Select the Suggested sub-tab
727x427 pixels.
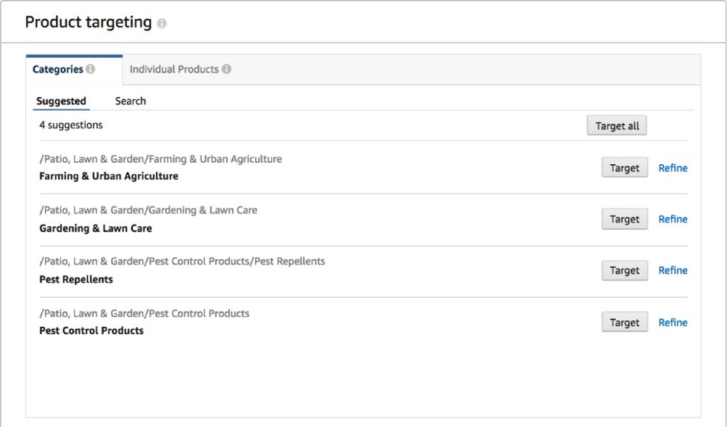click(x=61, y=101)
